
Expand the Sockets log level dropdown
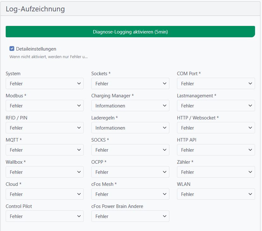pos(130,84)
